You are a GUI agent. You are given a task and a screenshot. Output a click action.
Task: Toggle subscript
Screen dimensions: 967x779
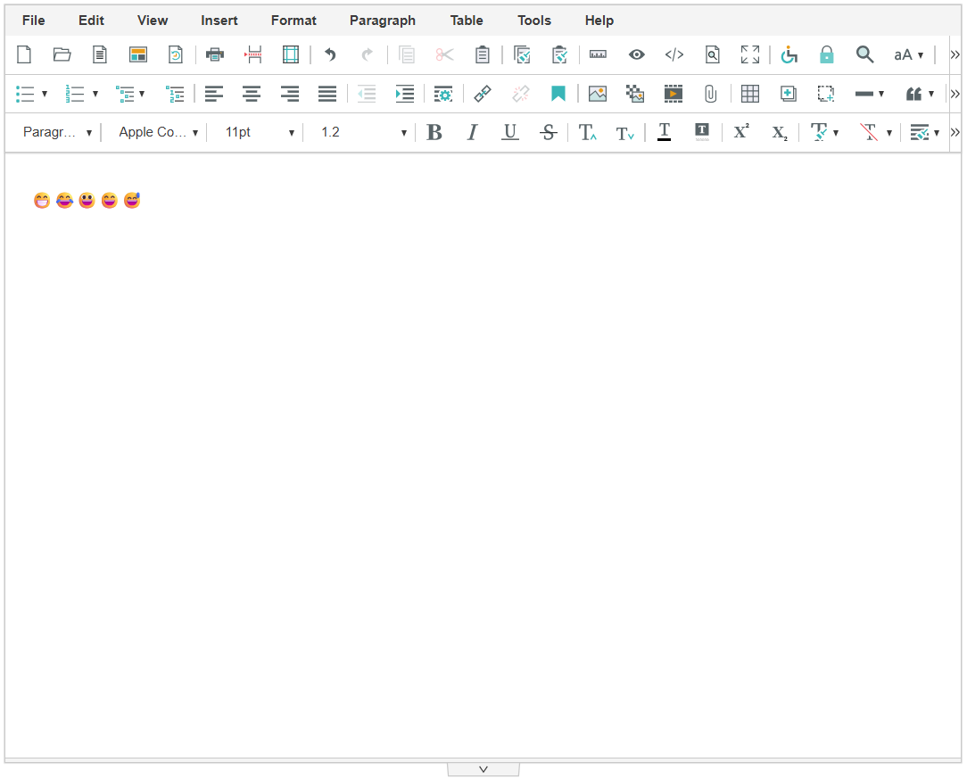(x=780, y=133)
